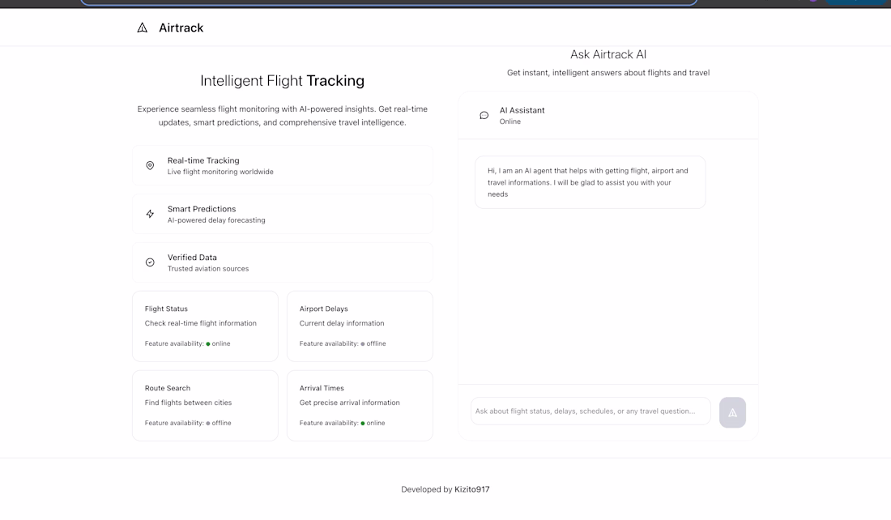The width and height of the screenshot is (891, 520).
Task: Select the Verified Data feature row
Action: 283,262
